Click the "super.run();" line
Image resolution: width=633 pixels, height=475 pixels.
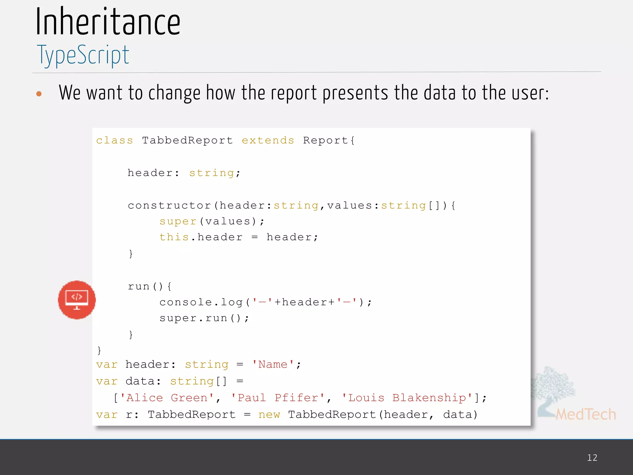(x=204, y=318)
